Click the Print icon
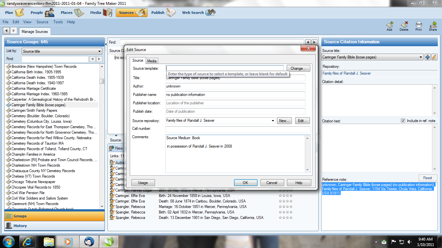 point(419,26)
